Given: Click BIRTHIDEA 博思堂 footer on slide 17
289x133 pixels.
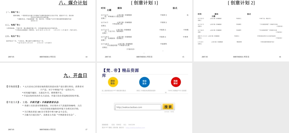Looking at the screenshot, I should pyautogui.click(x=48, y=130).
